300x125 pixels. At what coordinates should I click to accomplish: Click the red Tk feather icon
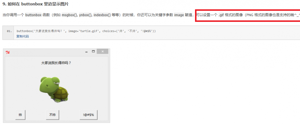pos(8,52)
